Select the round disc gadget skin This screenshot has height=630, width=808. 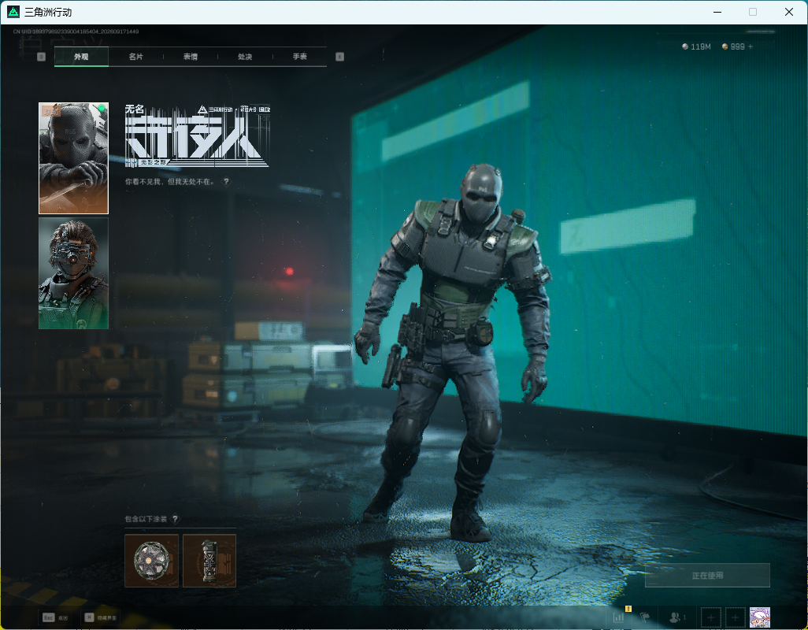151,561
